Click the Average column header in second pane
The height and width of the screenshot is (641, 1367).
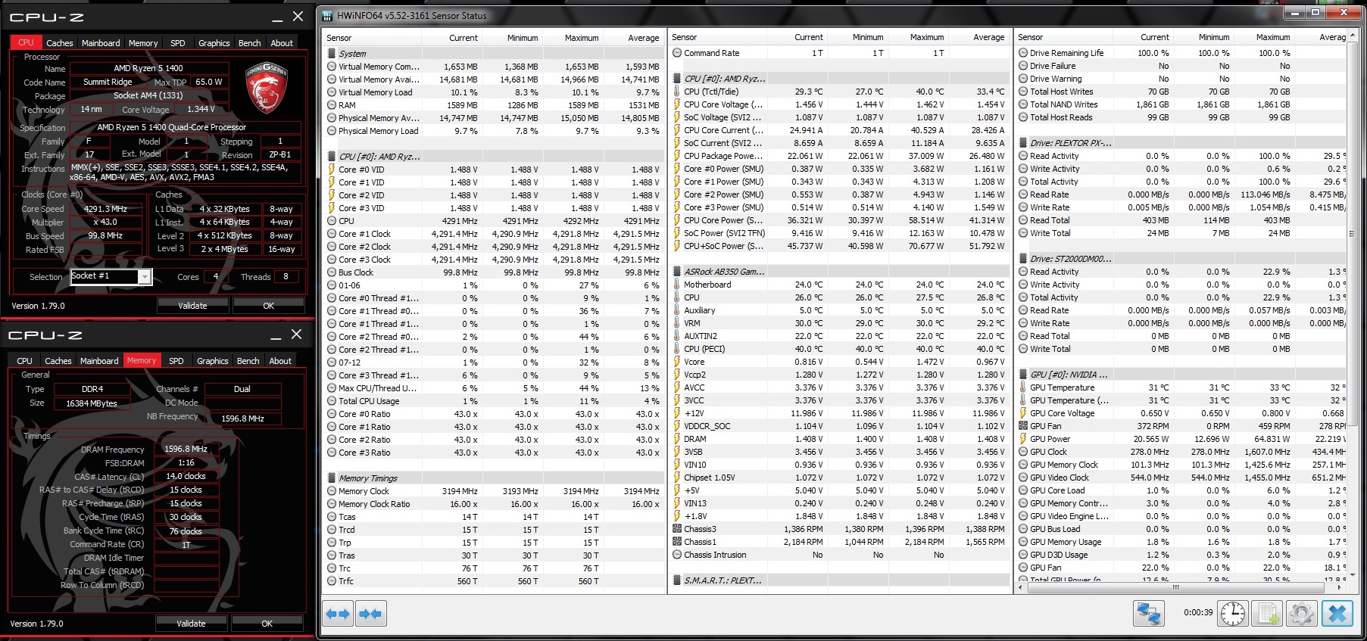pos(980,37)
